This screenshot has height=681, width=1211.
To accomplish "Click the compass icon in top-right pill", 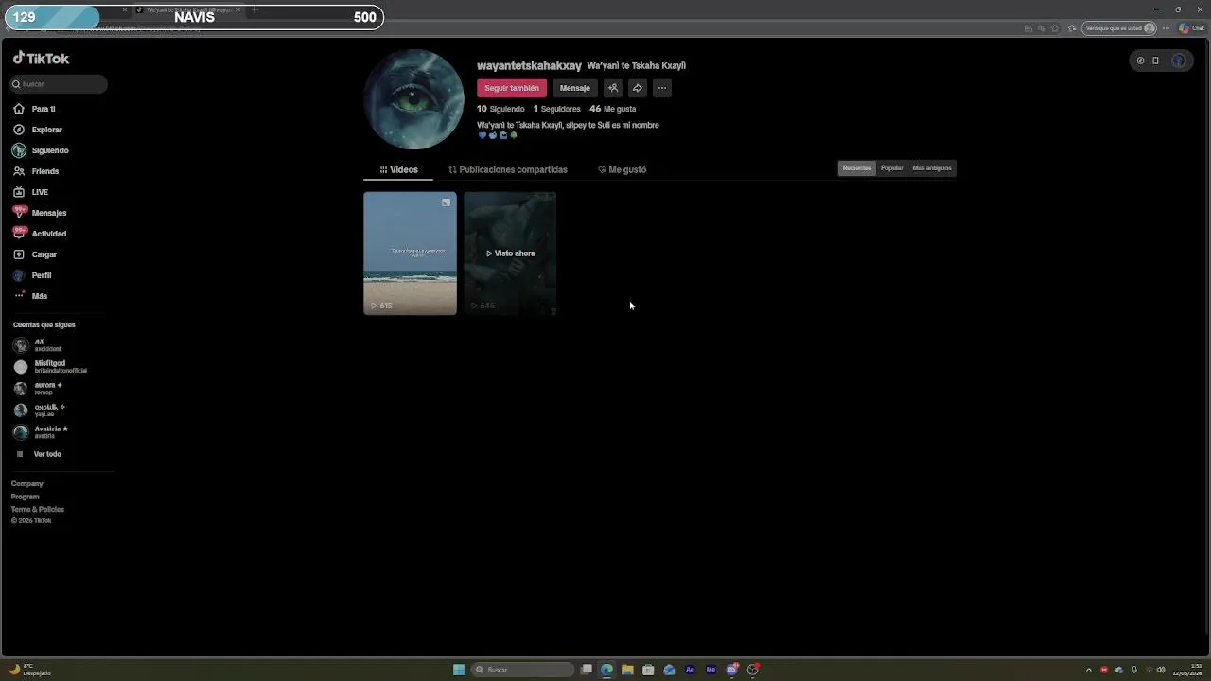I will [x=1140, y=61].
